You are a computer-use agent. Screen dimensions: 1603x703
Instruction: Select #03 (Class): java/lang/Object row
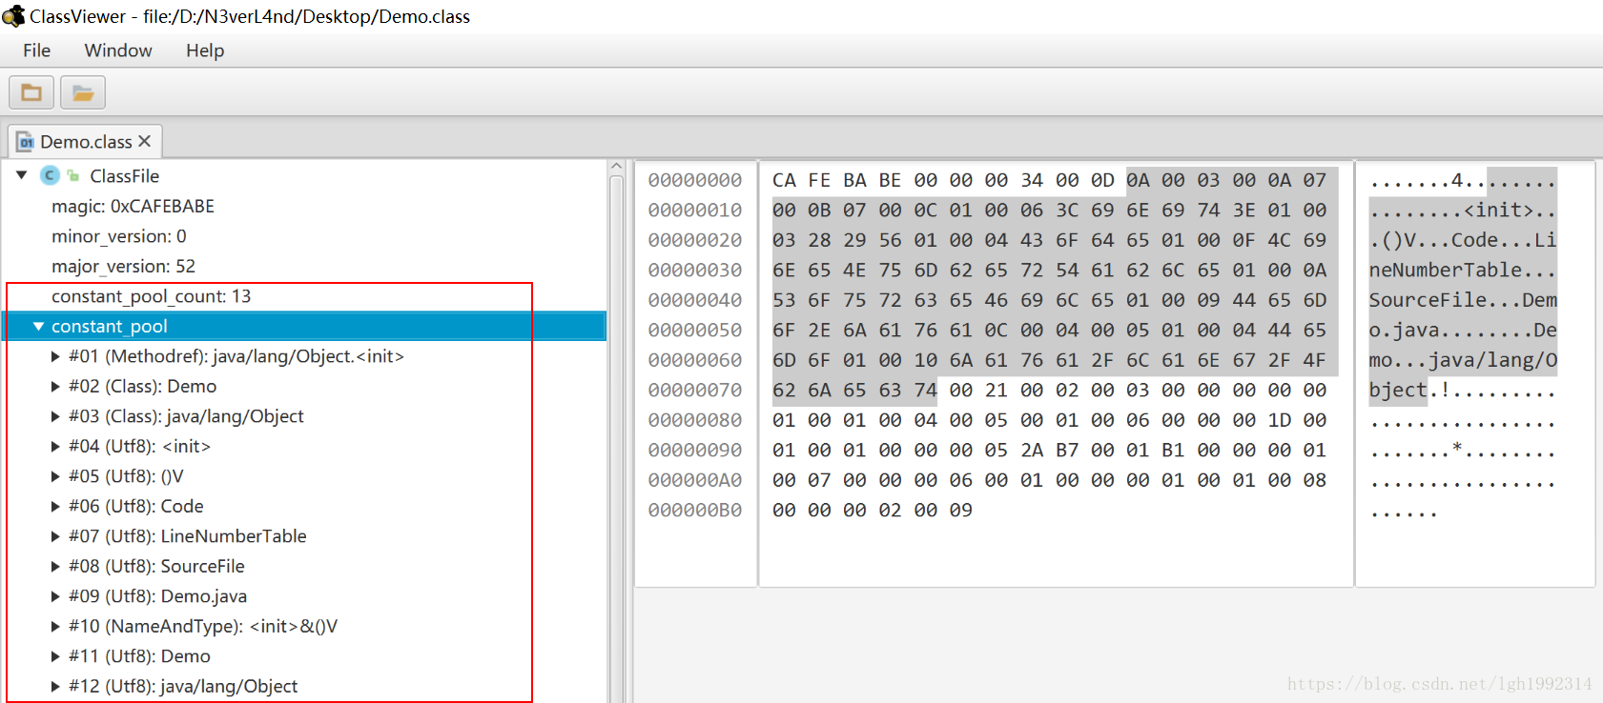pos(186,416)
